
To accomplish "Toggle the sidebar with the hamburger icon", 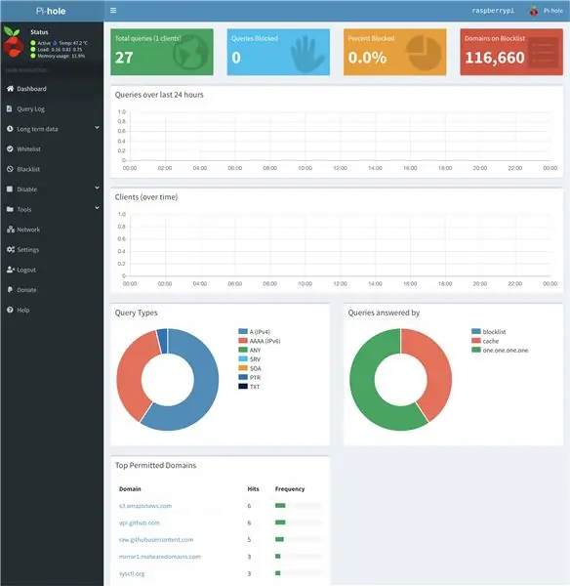I will pos(113,11).
